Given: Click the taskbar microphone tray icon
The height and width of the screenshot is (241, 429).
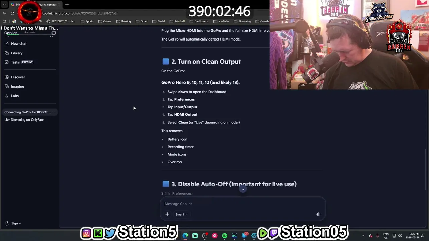Looking at the screenshot, I should tap(377, 236).
